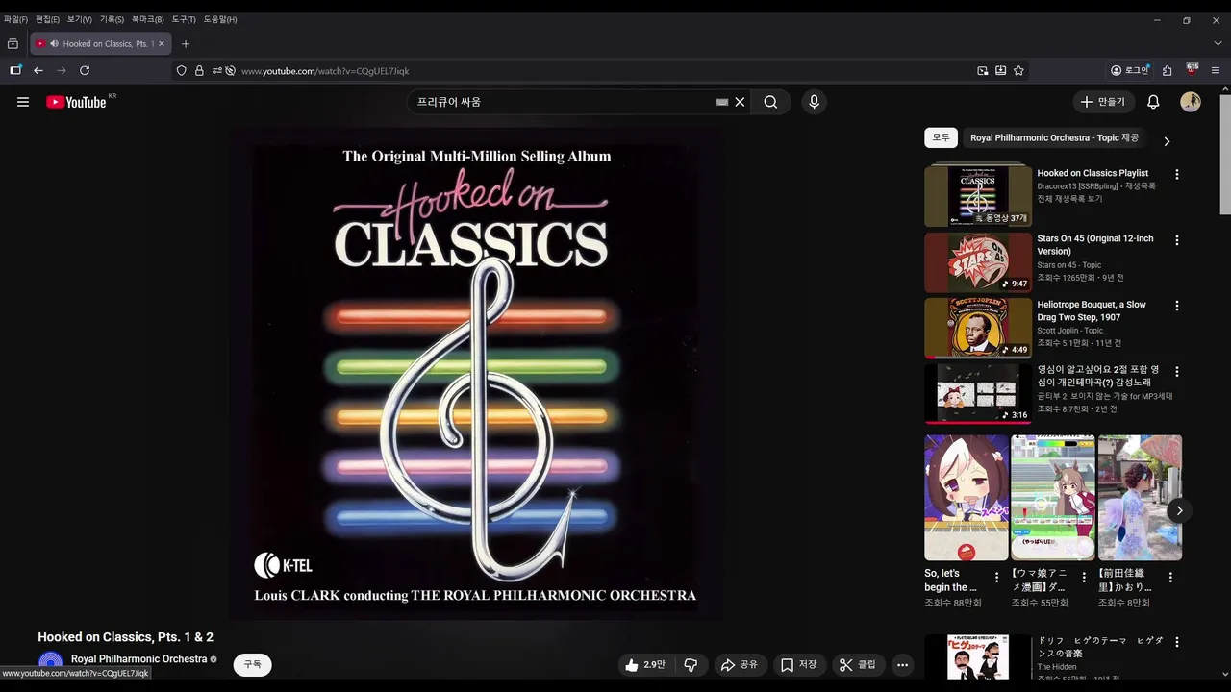Open options for 前田佳織里 short
Screen dimensions: 1231x692
[x=1170, y=578]
